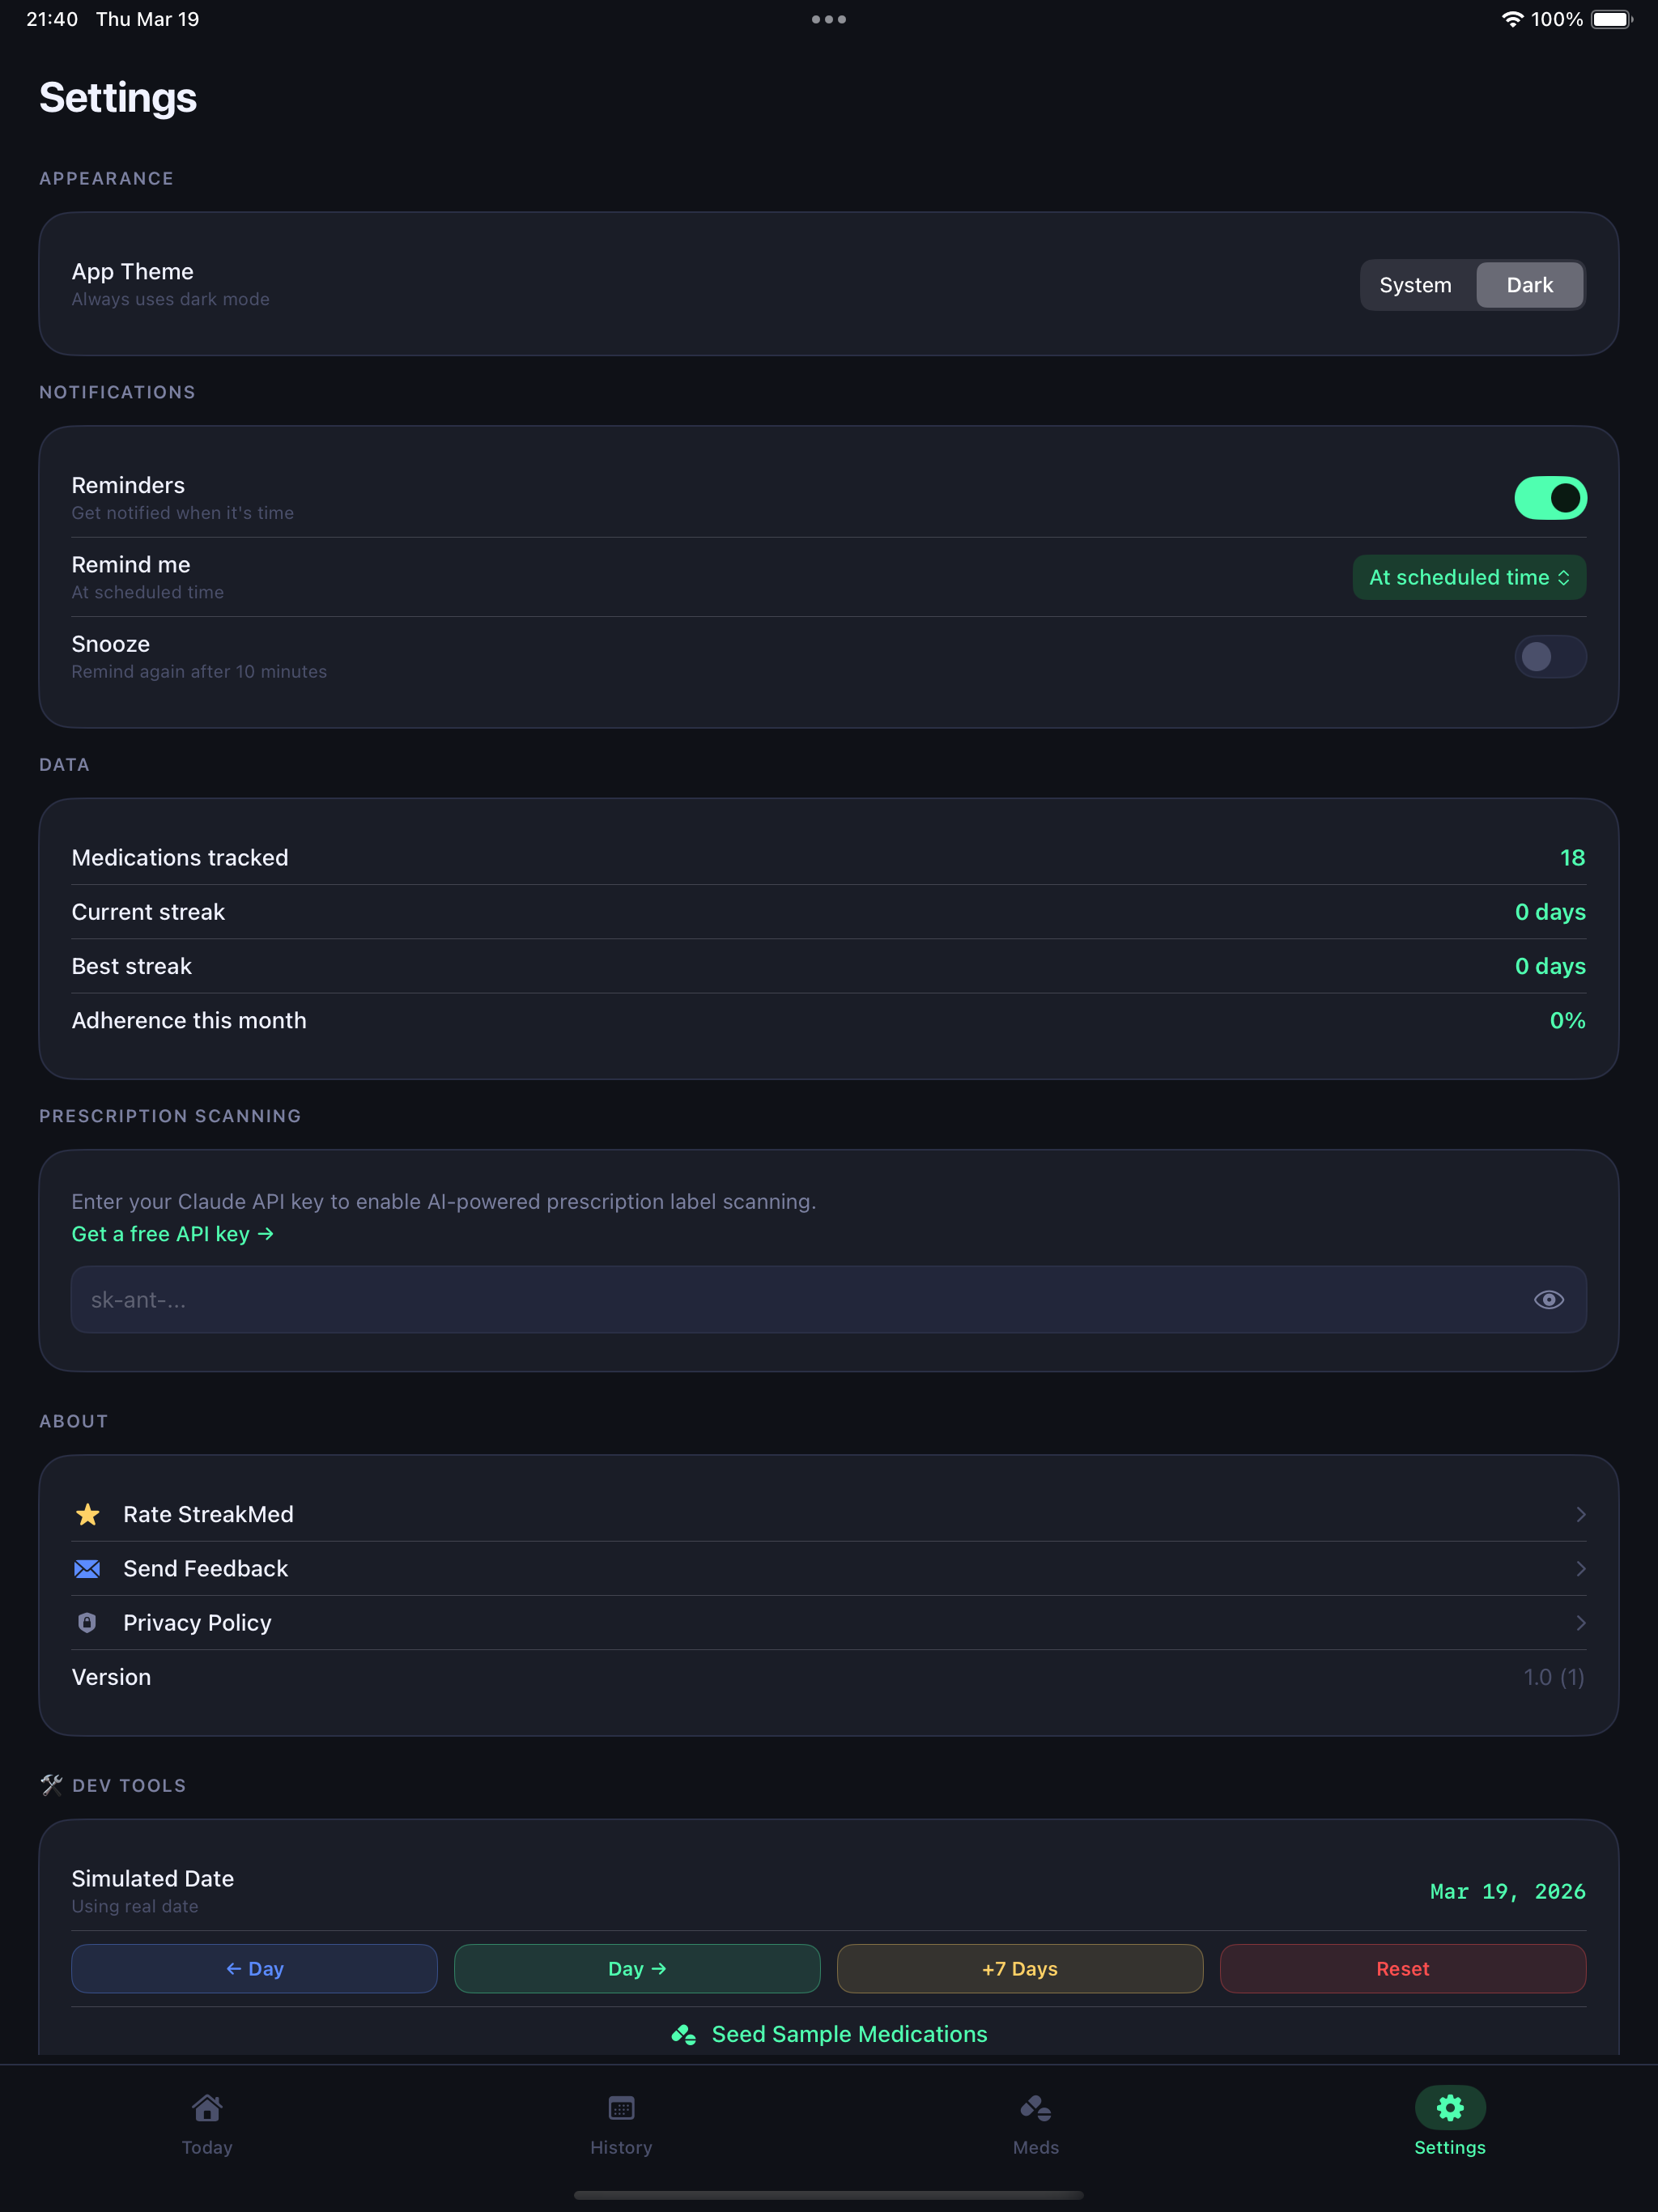This screenshot has width=1658, height=2212.
Task: Switch to the Today tab label
Action: coord(207,2147)
